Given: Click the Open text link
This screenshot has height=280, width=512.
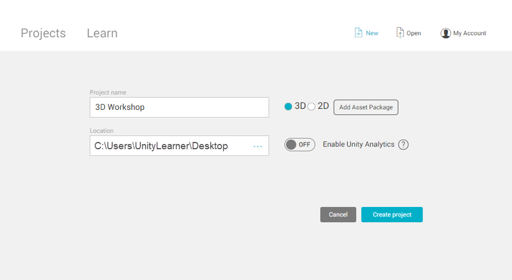Looking at the screenshot, I should [x=414, y=33].
